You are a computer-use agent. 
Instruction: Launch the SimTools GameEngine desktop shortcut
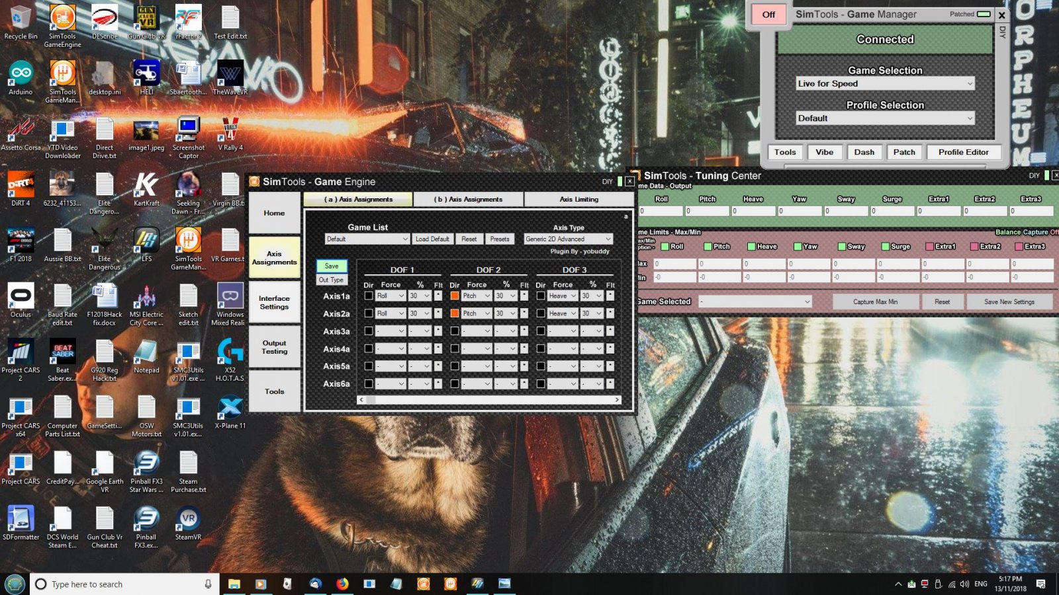point(62,26)
